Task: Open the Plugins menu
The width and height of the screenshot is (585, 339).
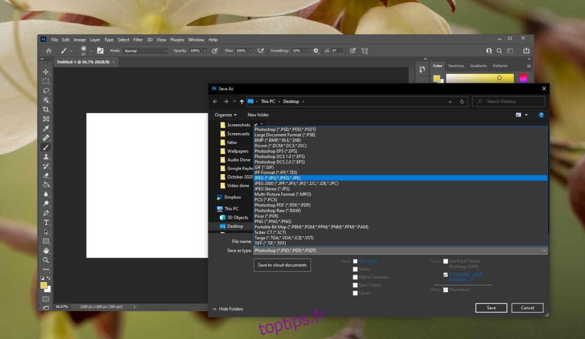Action: (x=177, y=40)
